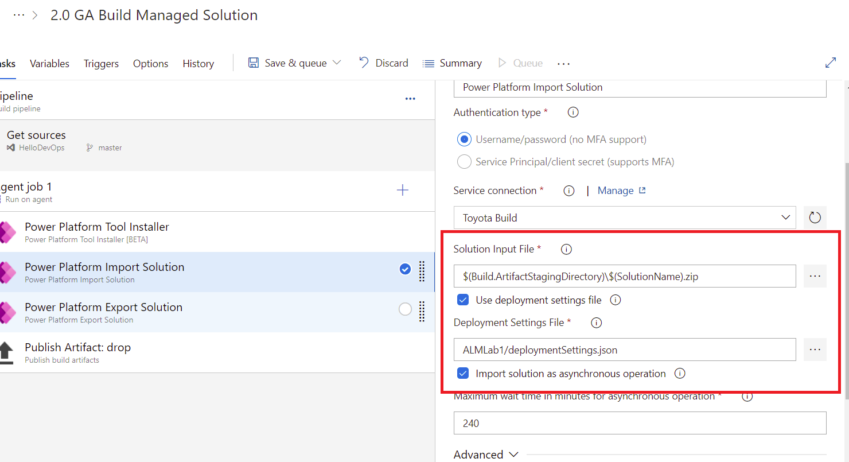Open the Toyota Build service connection dropdown
The width and height of the screenshot is (849, 462).
pyautogui.click(x=625, y=218)
